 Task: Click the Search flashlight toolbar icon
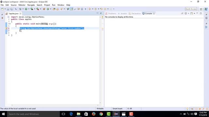[x=61, y=9]
